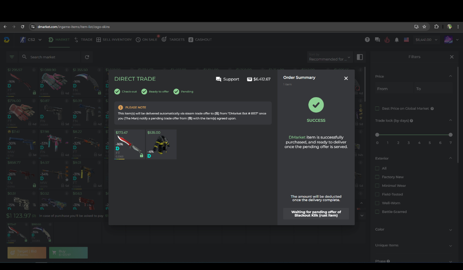This screenshot has width=463, height=270.
Task: Open the chat messages icon in header
Action: (377, 39)
